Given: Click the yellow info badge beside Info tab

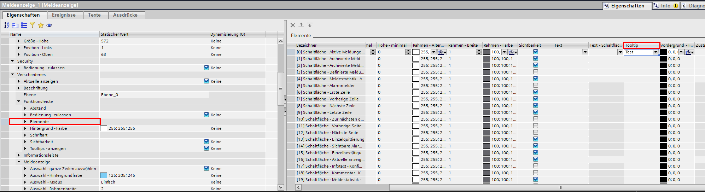Looking at the screenshot, I should point(676,6).
